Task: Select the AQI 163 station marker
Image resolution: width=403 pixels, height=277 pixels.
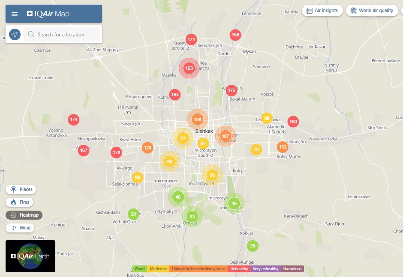Action: pos(189,68)
